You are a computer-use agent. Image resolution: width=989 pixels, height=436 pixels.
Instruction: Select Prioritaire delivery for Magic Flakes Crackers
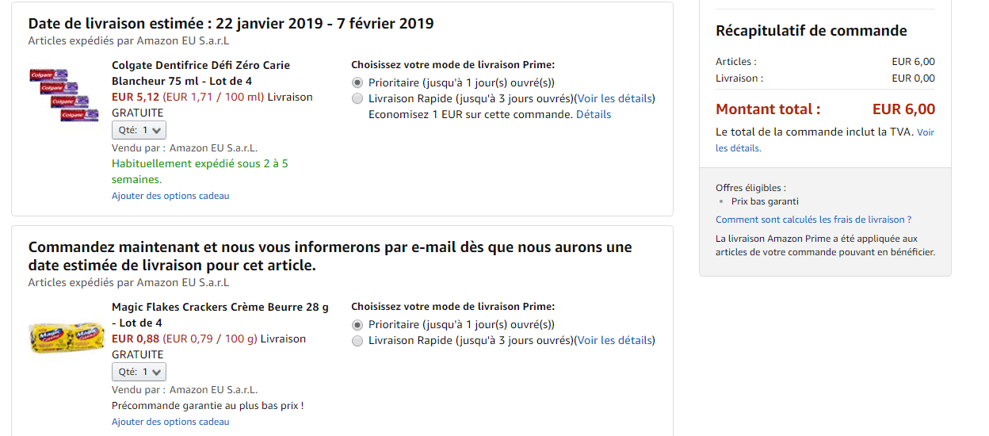click(357, 324)
